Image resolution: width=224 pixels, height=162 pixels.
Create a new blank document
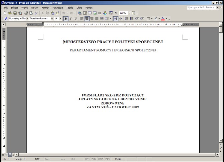click(5, 13)
